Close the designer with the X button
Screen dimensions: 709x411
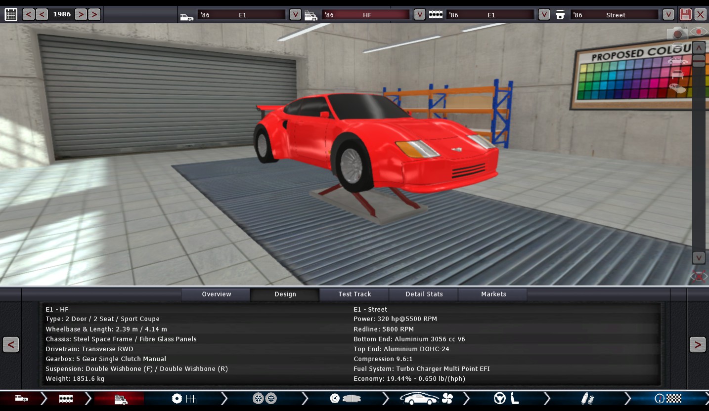[x=700, y=14]
